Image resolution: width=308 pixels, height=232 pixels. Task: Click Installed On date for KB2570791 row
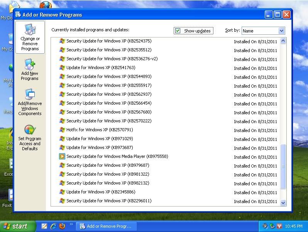[256, 130]
